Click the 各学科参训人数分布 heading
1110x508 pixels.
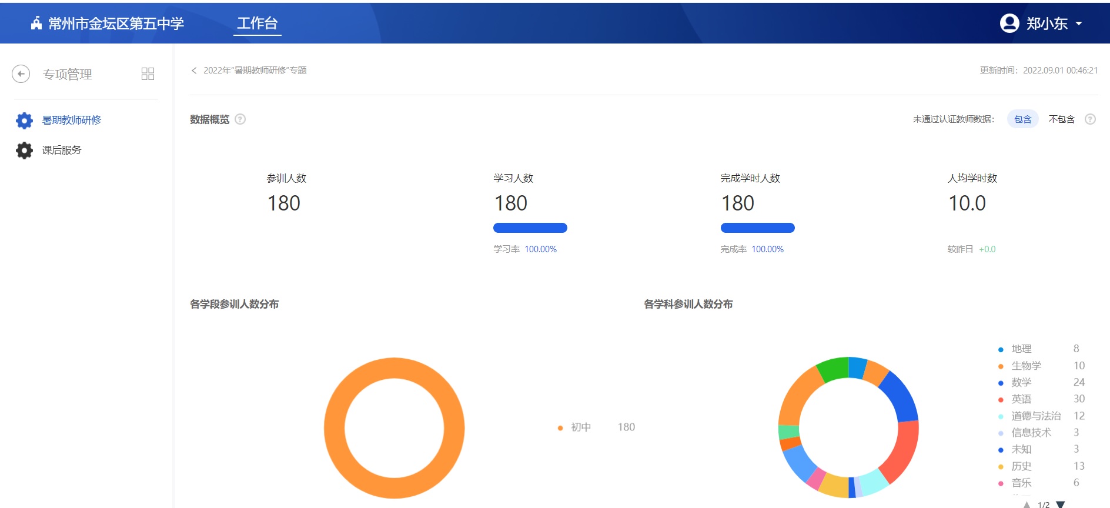click(x=688, y=305)
